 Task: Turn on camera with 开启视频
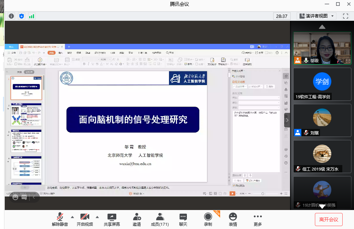85,219
